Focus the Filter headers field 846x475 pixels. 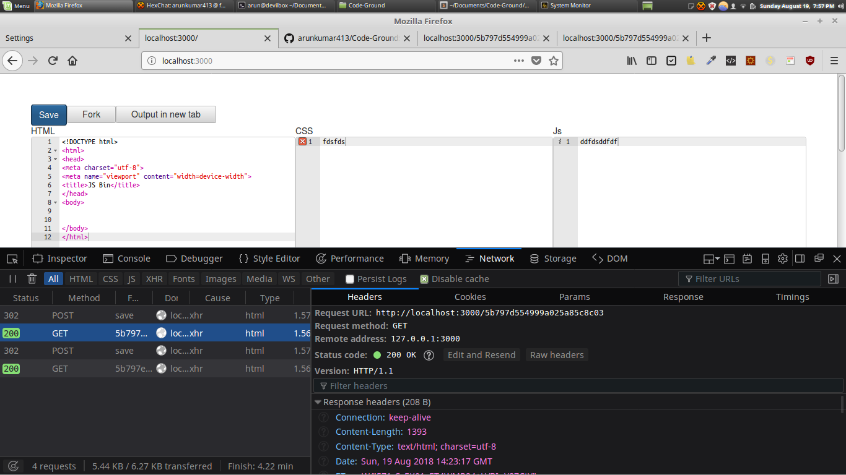578,386
